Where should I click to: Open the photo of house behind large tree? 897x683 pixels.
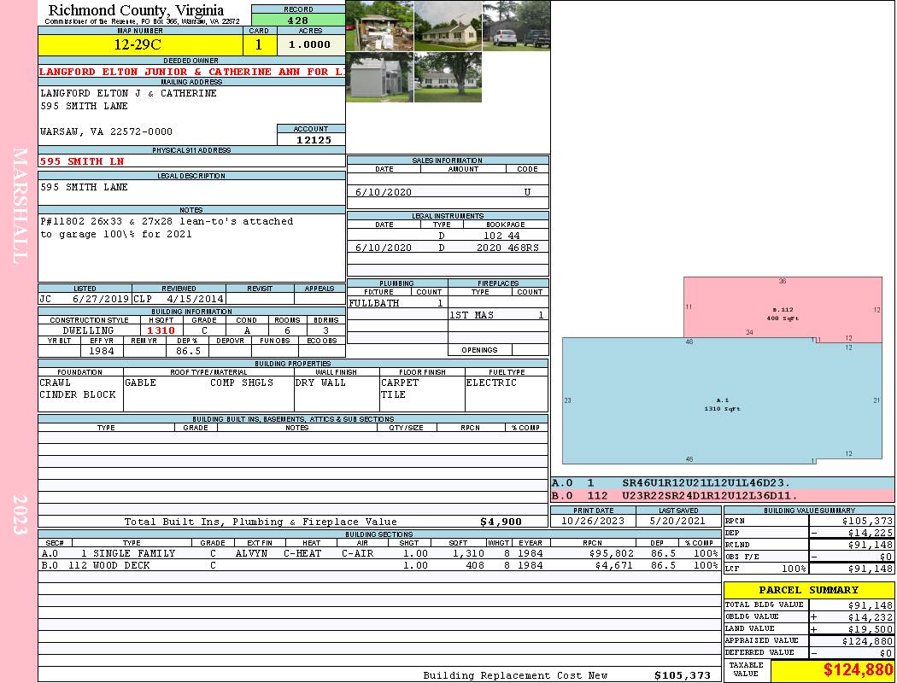(448, 77)
